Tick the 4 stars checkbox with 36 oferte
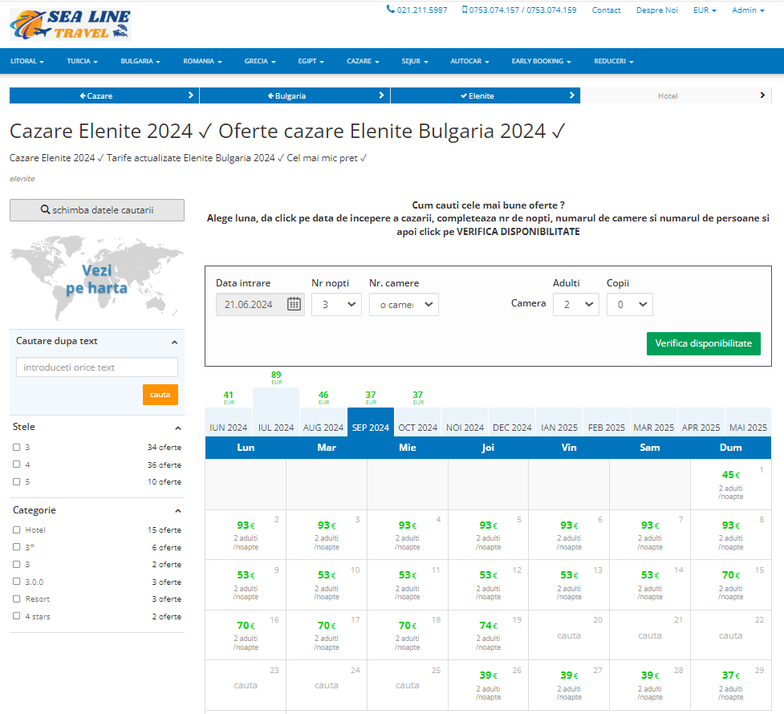Image resolution: width=784 pixels, height=714 pixels. (x=17, y=464)
